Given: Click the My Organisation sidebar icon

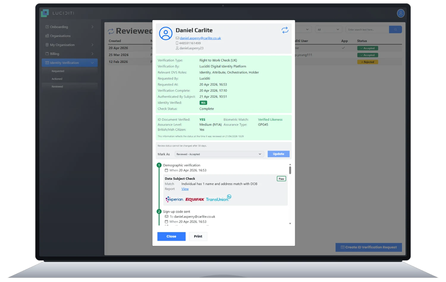Looking at the screenshot, I should 47,45.
